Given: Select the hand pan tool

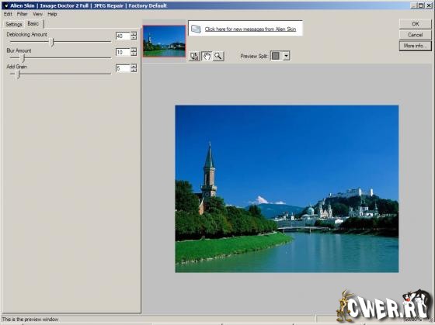Looking at the screenshot, I should (x=207, y=57).
